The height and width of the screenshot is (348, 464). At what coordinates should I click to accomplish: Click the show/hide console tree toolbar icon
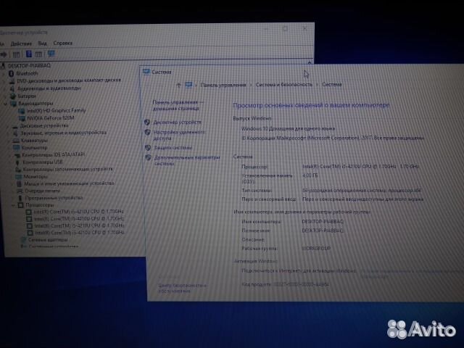click(x=16, y=54)
